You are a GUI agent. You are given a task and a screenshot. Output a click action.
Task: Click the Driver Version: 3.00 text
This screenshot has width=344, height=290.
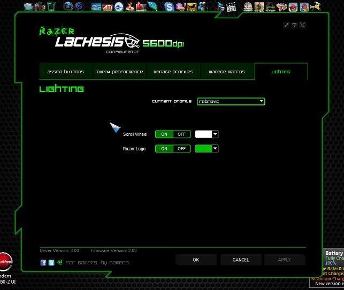[x=59, y=250]
